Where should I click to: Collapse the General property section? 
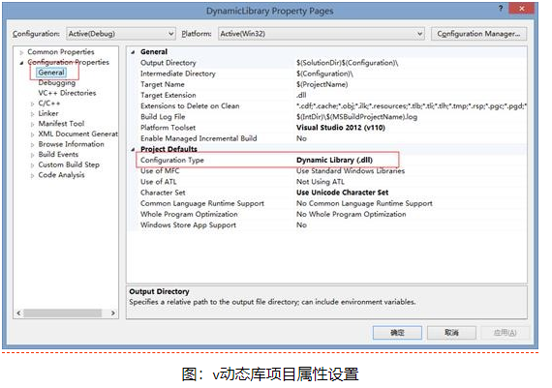tap(133, 52)
